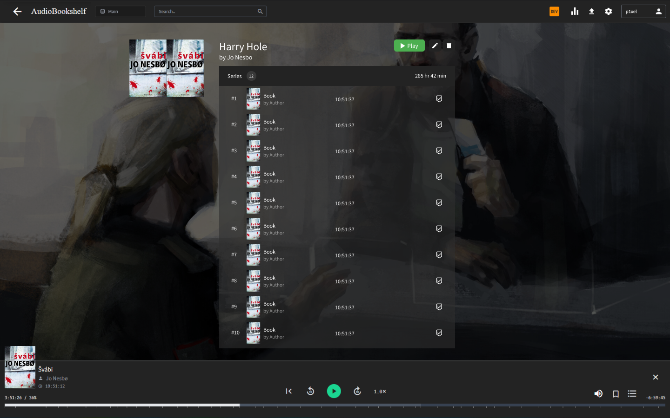Change the 1.0× playback speed selector
This screenshot has height=418, width=670.
[380, 392]
